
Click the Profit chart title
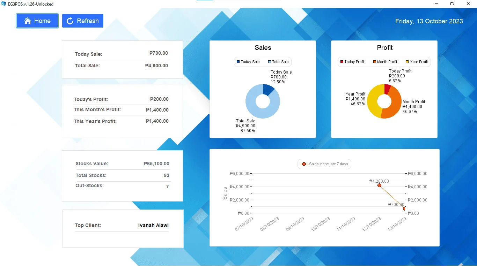(x=385, y=48)
